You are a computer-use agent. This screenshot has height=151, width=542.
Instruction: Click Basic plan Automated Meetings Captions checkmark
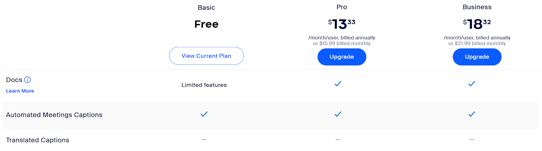(204, 114)
